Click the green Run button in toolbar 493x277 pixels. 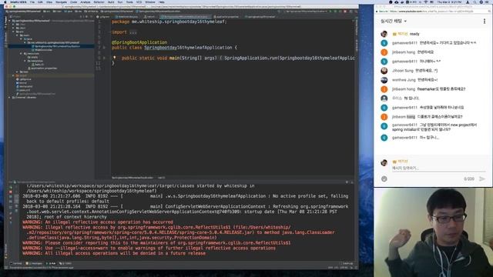(x=330, y=12)
